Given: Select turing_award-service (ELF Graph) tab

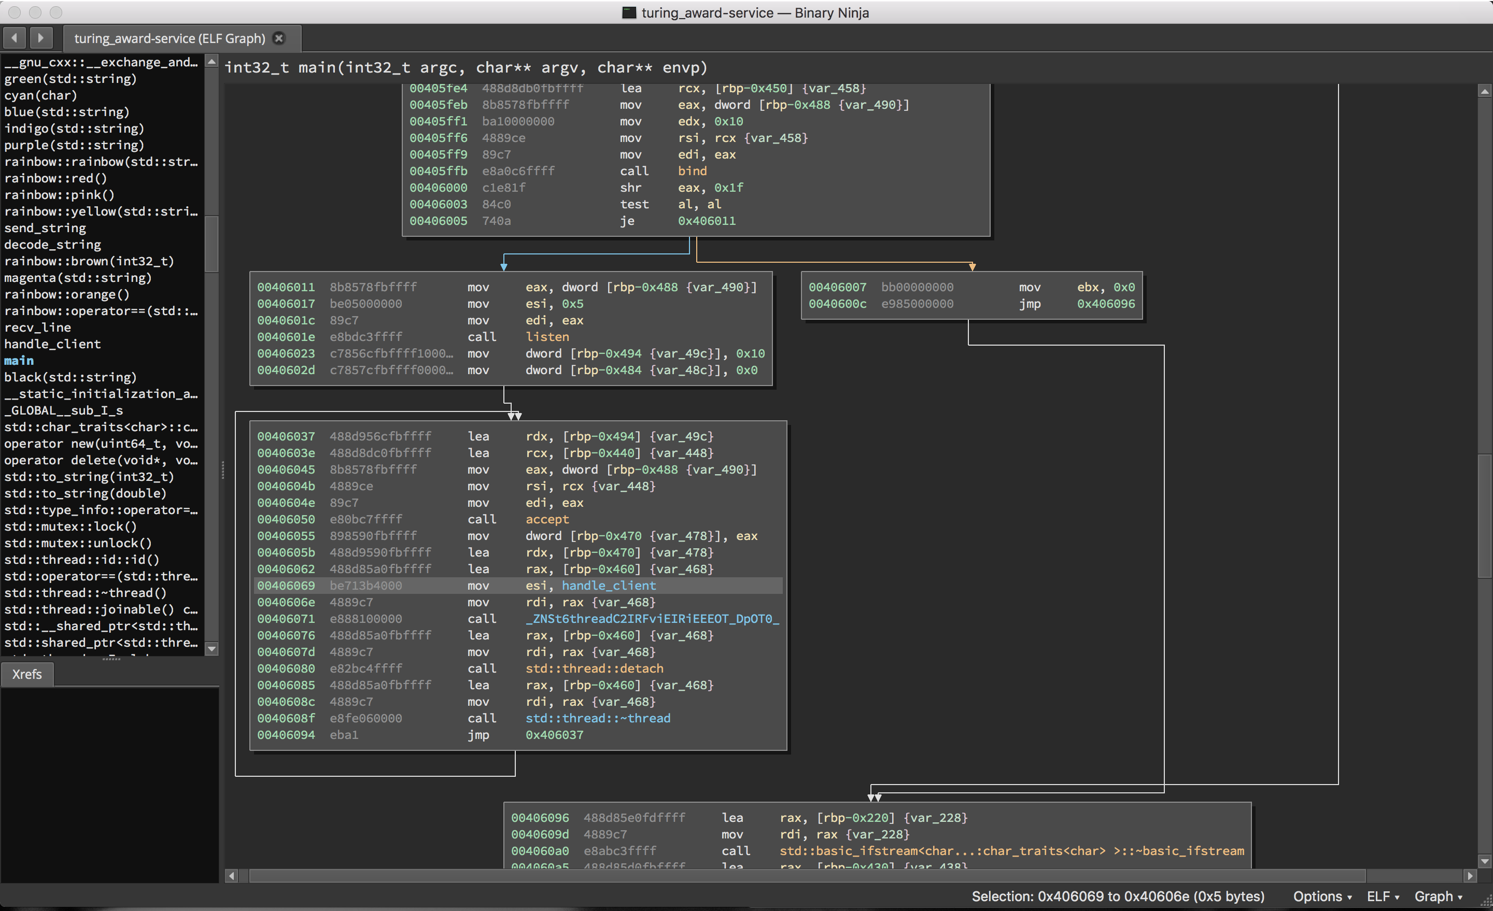Looking at the screenshot, I should tap(170, 38).
